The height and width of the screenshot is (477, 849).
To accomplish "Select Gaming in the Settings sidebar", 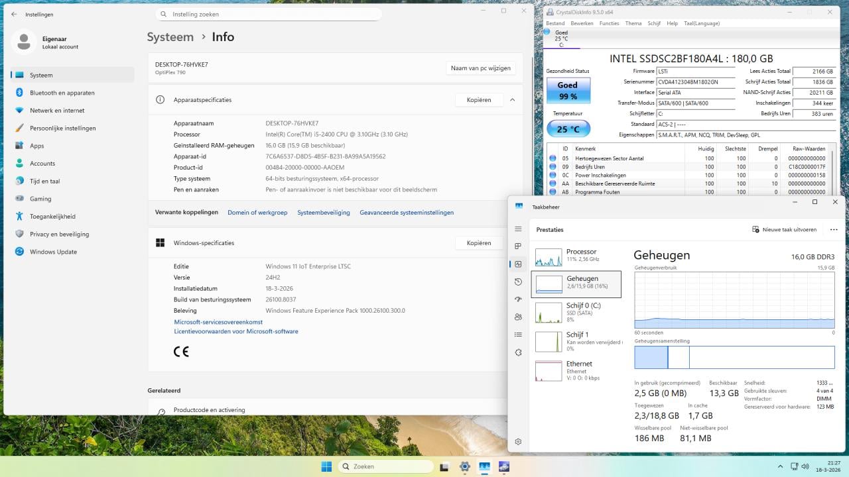I will coord(40,199).
